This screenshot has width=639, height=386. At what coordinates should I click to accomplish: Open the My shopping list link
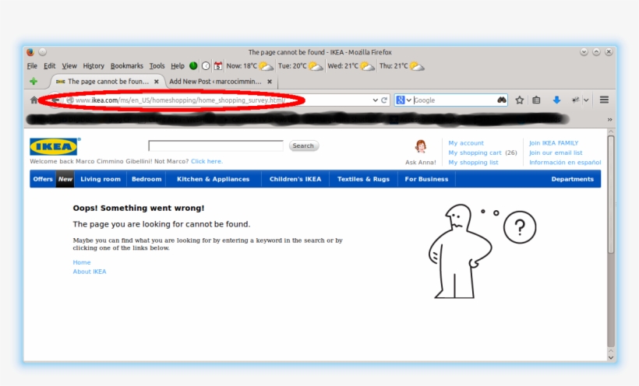tap(473, 163)
